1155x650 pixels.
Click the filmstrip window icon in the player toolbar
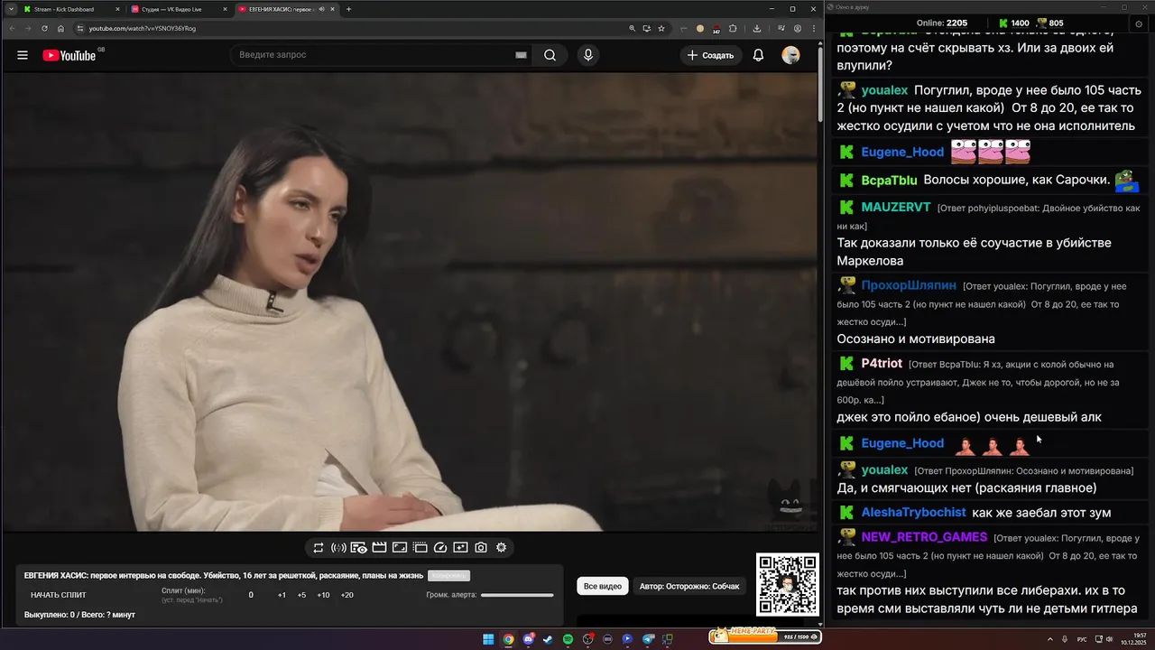(x=420, y=547)
